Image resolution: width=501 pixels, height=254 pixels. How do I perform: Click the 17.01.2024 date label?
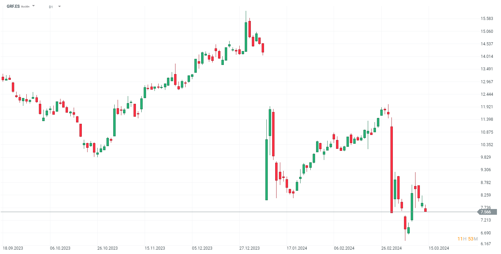(297, 248)
